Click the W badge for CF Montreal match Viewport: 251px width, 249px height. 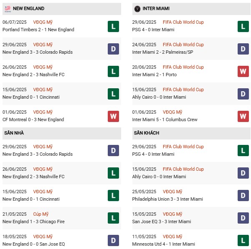(113, 116)
